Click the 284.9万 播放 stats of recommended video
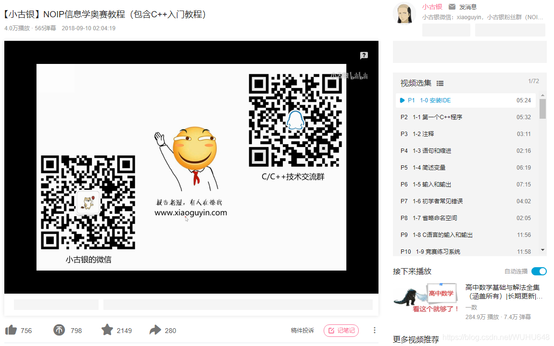 pos(481,317)
